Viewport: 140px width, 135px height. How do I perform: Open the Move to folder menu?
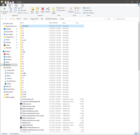(x=32, y=11)
